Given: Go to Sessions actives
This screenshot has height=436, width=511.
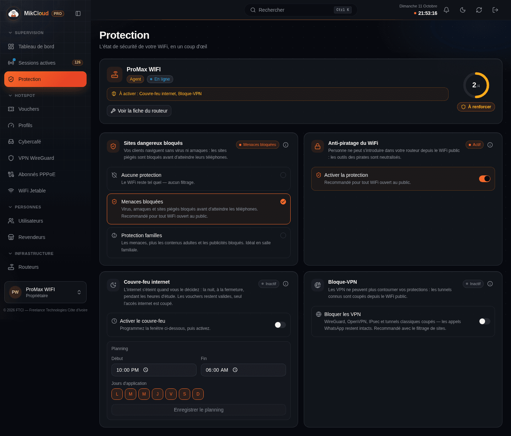Looking at the screenshot, I should (45, 63).
